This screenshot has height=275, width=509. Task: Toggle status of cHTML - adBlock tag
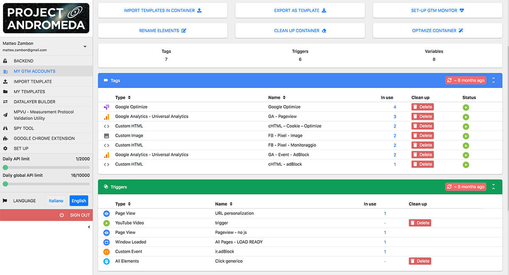pyautogui.click(x=466, y=165)
